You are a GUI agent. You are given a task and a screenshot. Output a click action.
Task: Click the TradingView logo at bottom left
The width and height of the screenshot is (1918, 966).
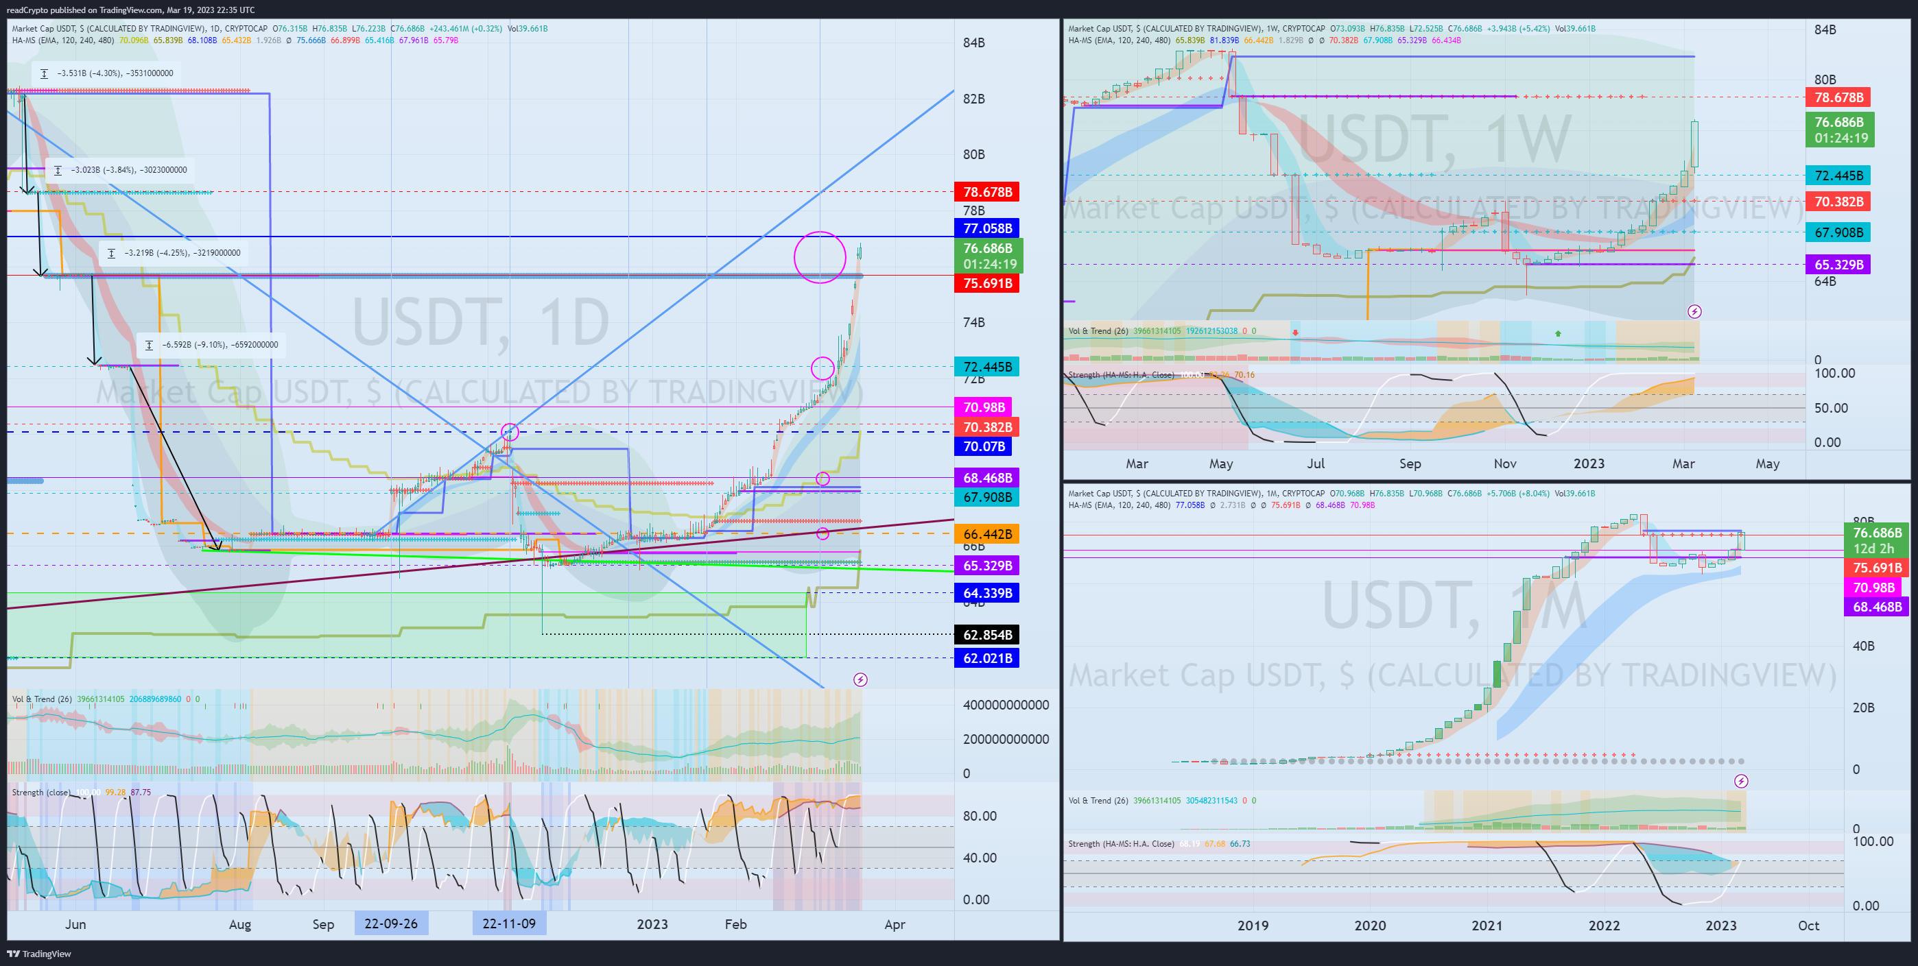click(38, 954)
